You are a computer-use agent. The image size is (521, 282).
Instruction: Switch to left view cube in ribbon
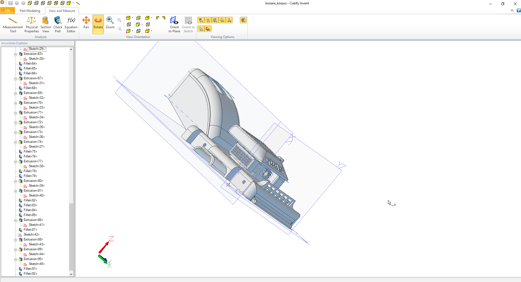tap(129, 24)
